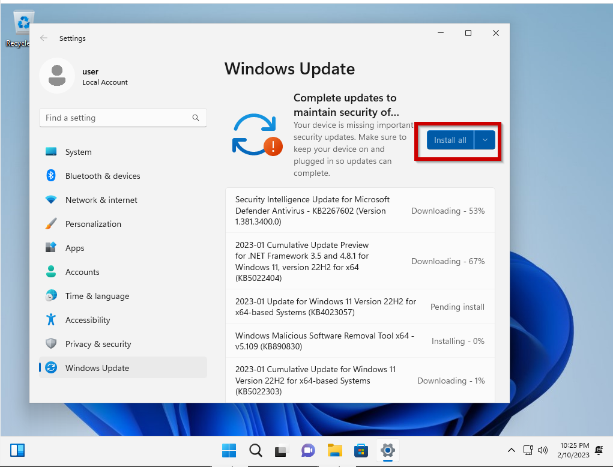Viewport: 613px width, 467px height.
Task: Click the 'Downloading - 67%' status text
Action: [448, 262]
